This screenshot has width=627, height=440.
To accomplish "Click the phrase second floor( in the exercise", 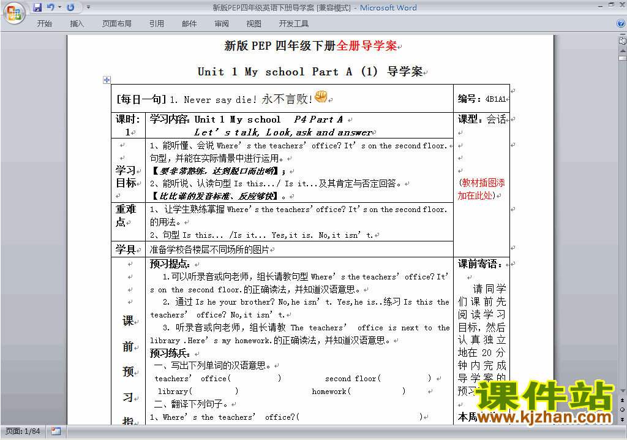I will click(353, 378).
